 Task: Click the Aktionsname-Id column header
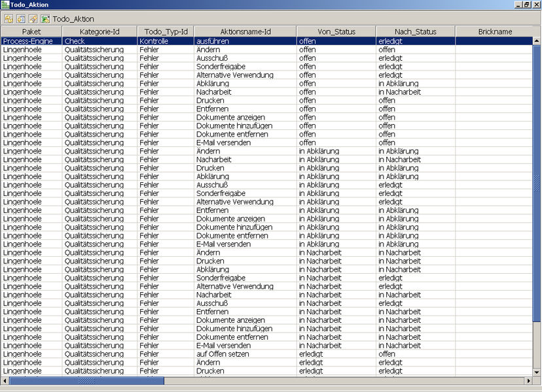[x=245, y=31]
